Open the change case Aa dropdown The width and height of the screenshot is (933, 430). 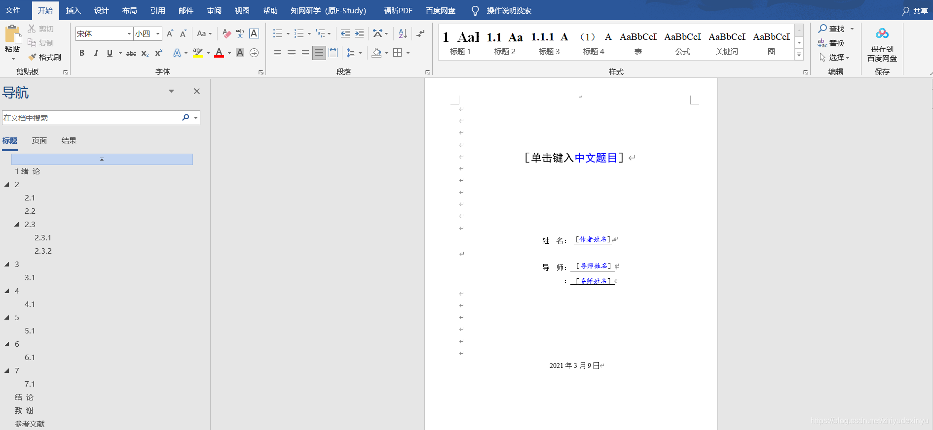(x=204, y=33)
